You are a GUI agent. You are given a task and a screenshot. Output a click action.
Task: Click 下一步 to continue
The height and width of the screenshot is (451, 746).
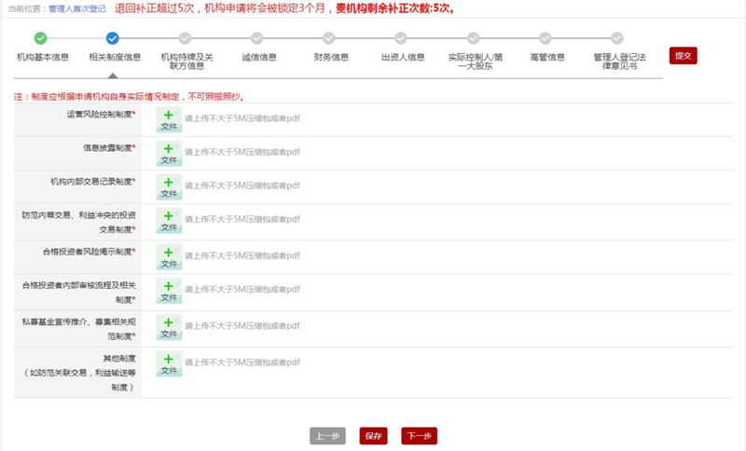tap(419, 436)
